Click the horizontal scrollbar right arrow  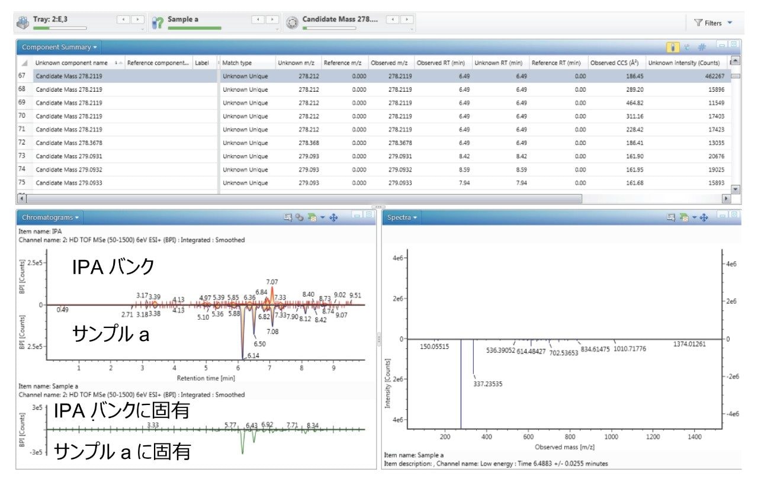[727, 199]
